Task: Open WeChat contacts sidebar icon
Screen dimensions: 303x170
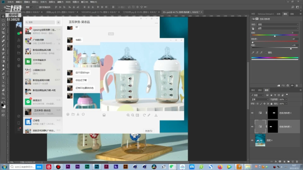Action: coord(19,40)
